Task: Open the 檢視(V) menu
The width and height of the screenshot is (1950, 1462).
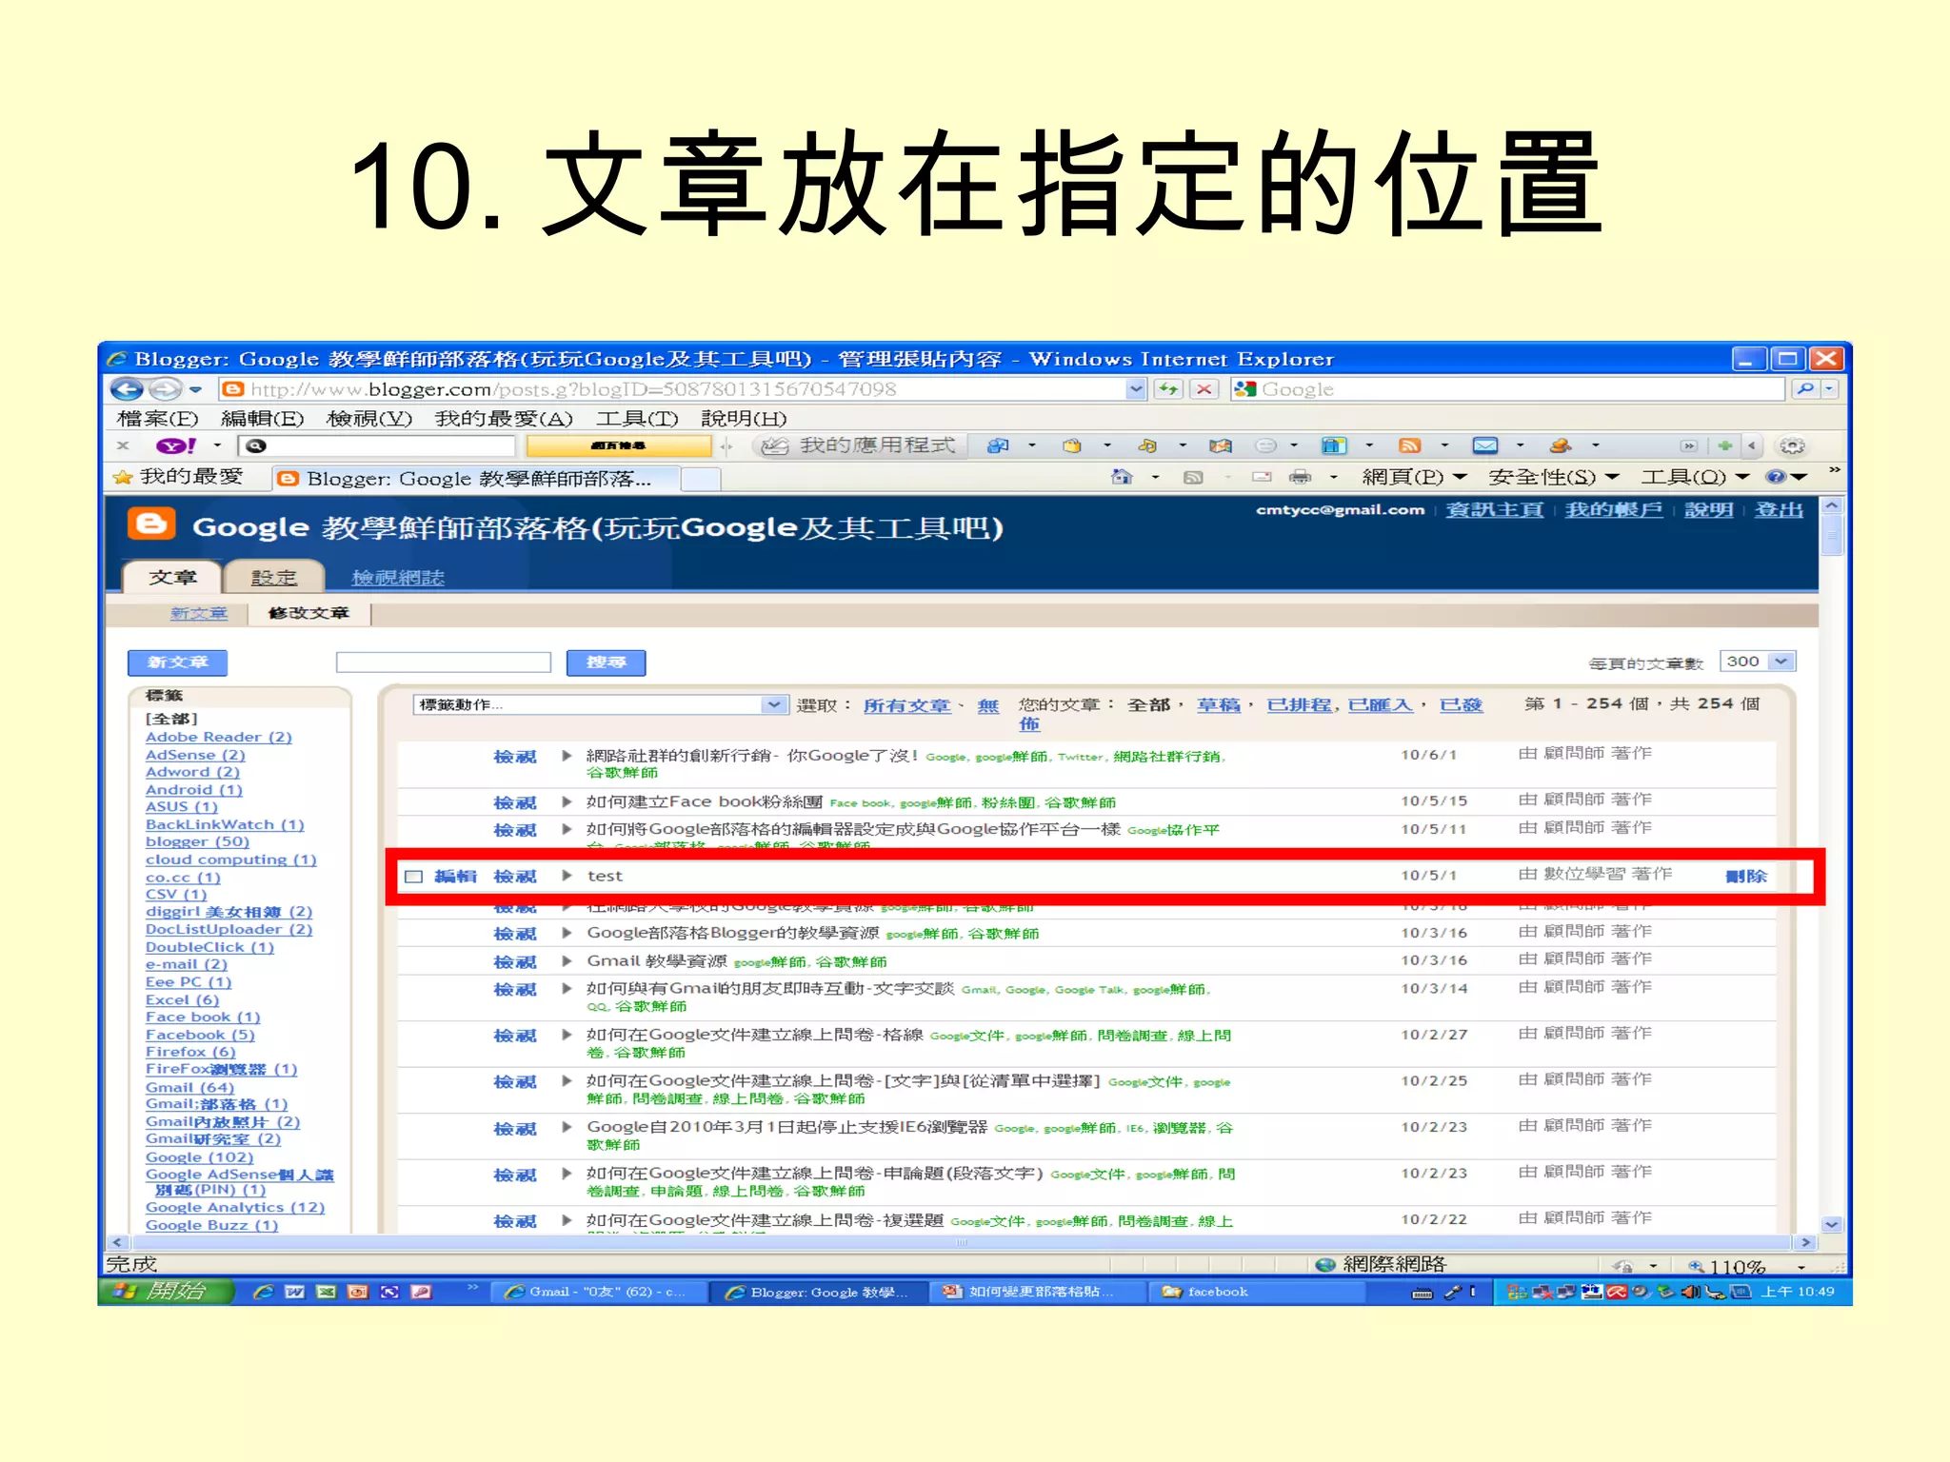Action: (368, 418)
